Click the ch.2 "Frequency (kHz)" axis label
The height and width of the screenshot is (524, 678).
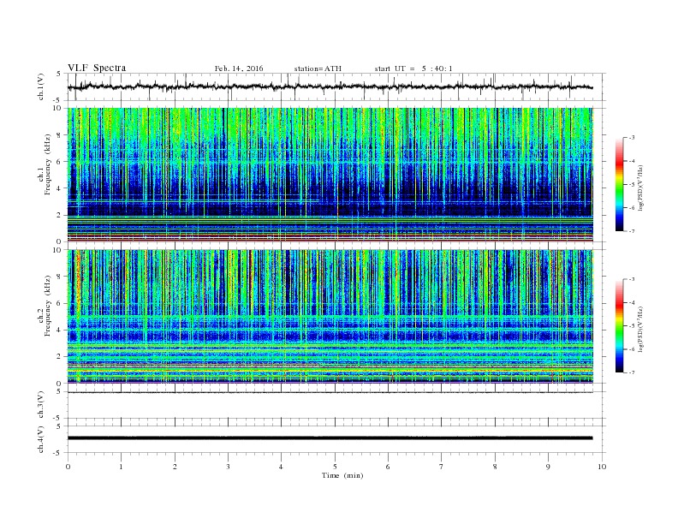(x=48, y=306)
